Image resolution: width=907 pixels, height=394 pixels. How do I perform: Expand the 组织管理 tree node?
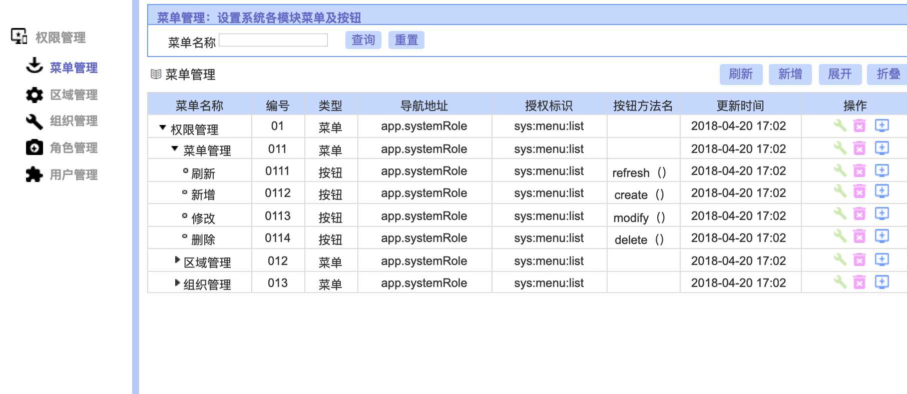pyautogui.click(x=177, y=282)
